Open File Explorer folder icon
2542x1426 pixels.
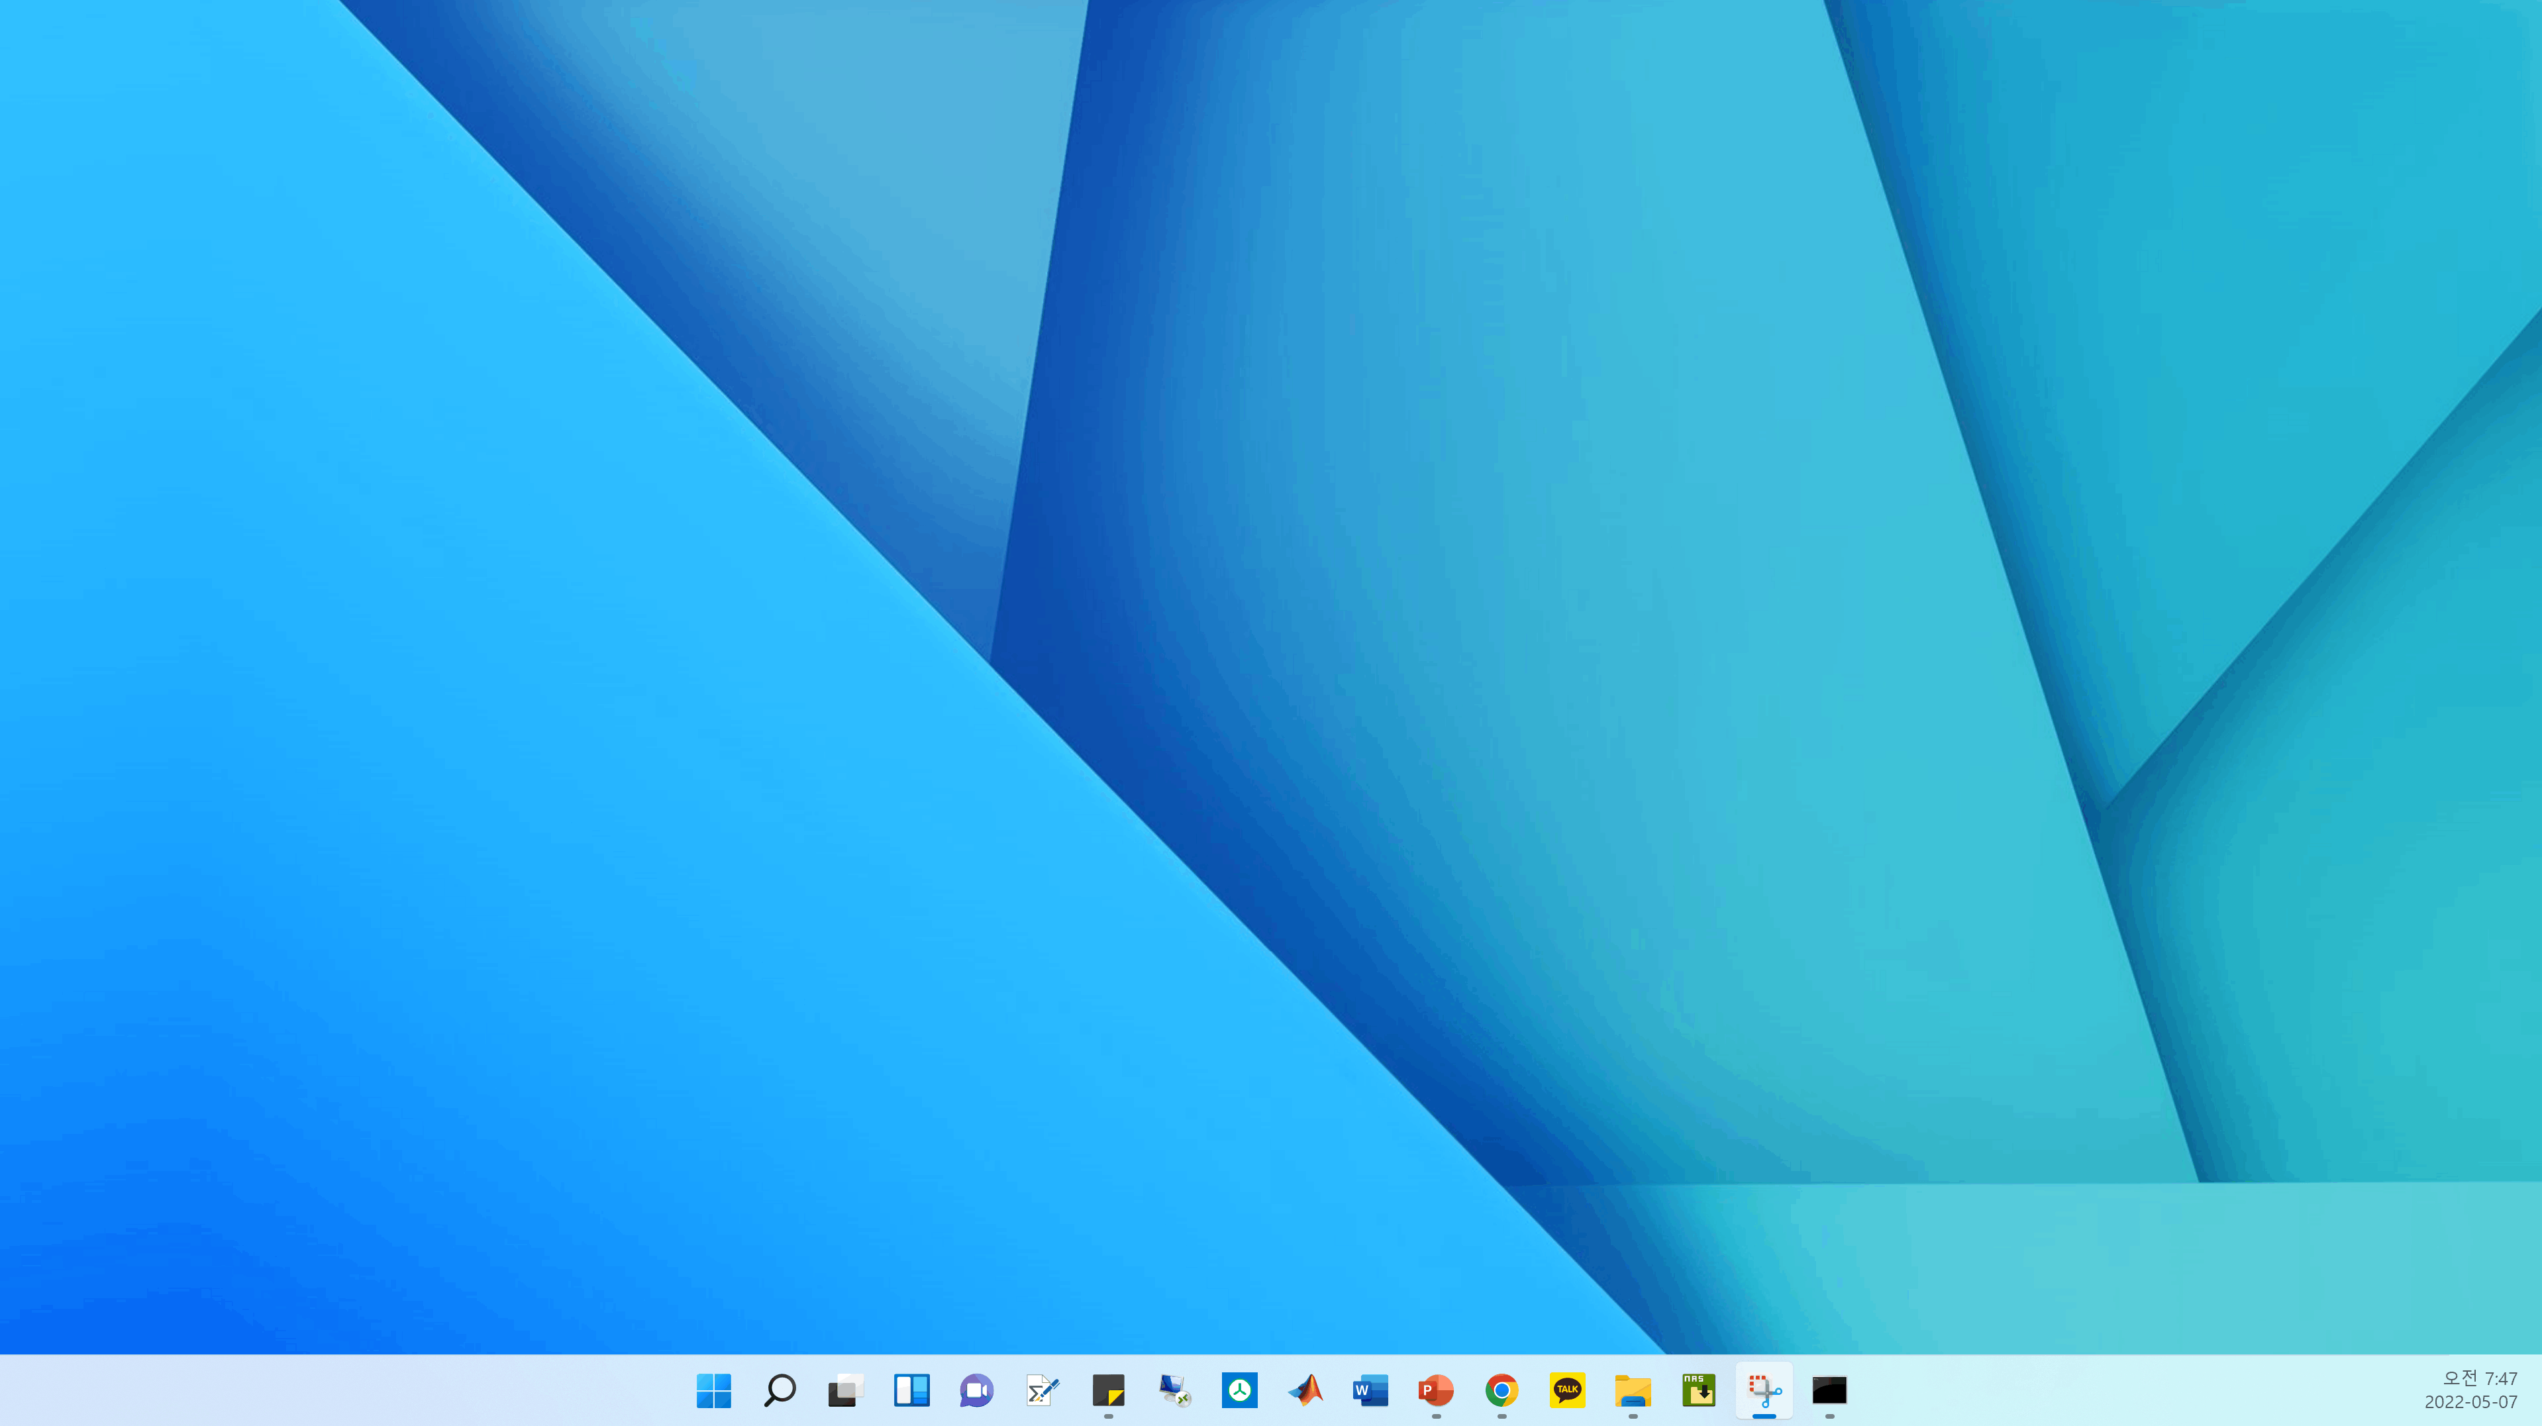click(1632, 1390)
